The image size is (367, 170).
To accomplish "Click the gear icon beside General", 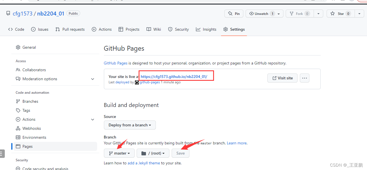I will (x=18, y=47).
